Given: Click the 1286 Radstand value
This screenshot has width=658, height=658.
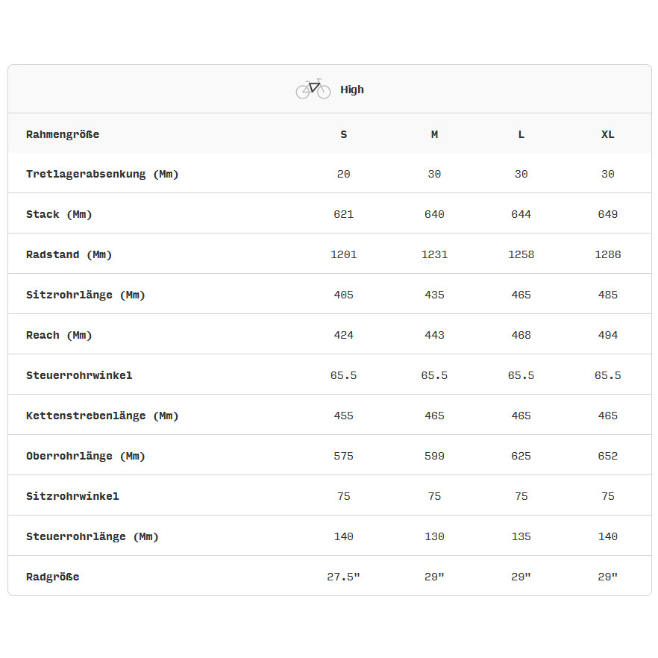Looking at the screenshot, I should click(608, 254).
